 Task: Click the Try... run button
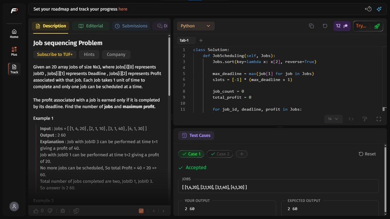pos(361,26)
